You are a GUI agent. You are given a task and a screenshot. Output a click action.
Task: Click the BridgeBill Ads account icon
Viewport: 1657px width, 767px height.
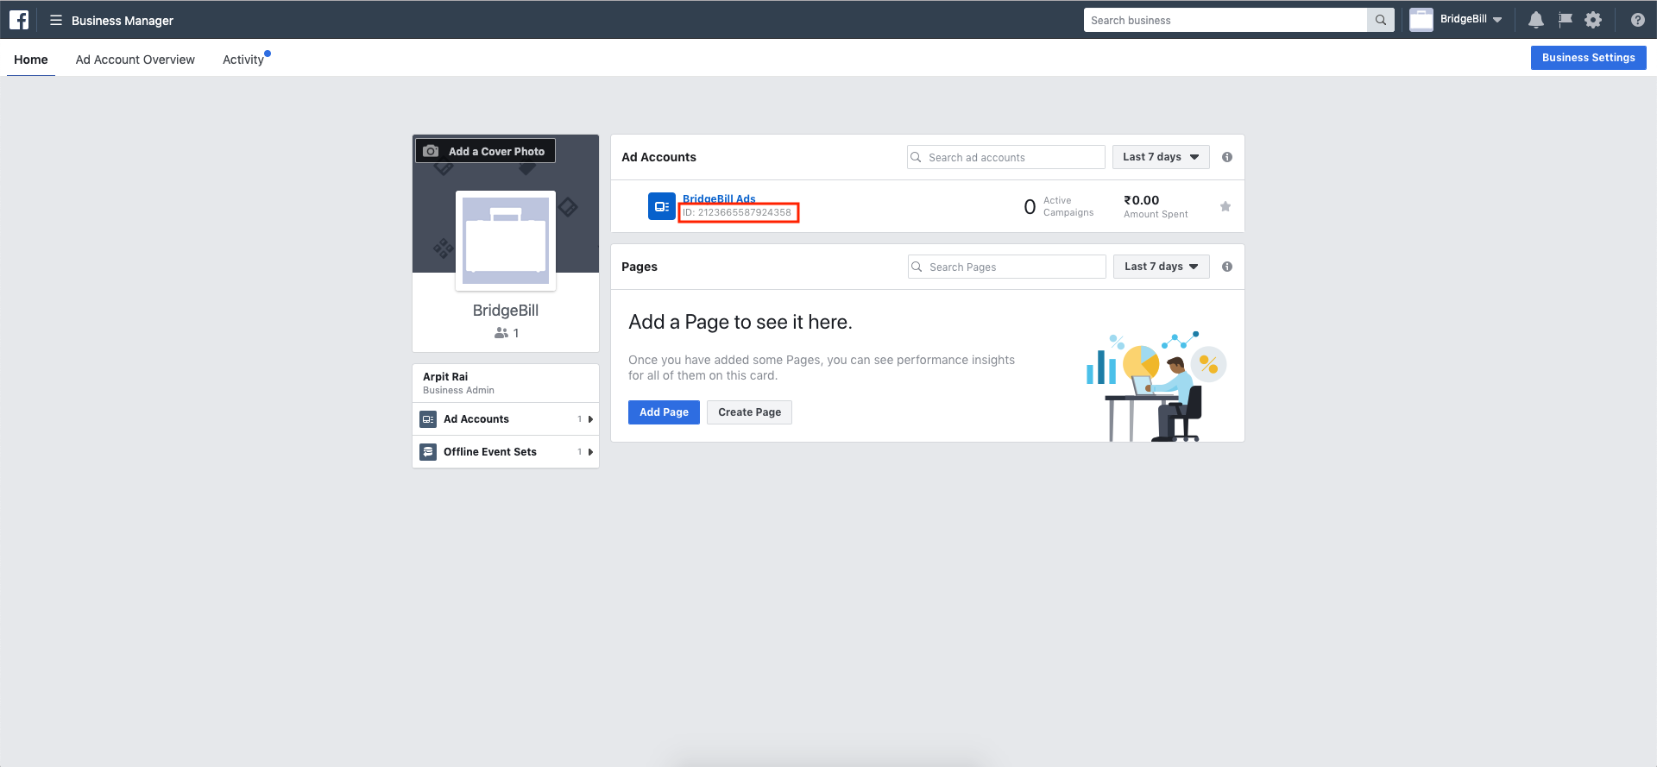661,206
